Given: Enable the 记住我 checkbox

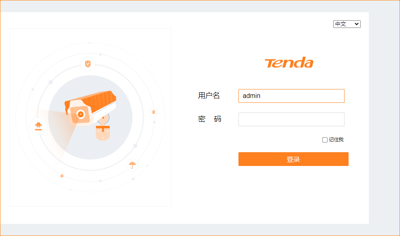Looking at the screenshot, I should (325, 140).
